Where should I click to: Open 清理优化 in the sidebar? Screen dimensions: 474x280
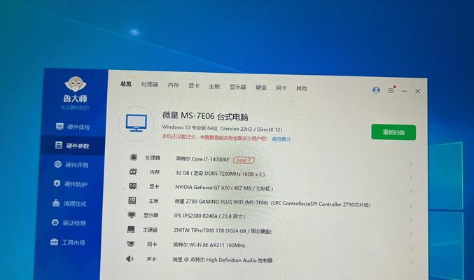click(x=69, y=203)
